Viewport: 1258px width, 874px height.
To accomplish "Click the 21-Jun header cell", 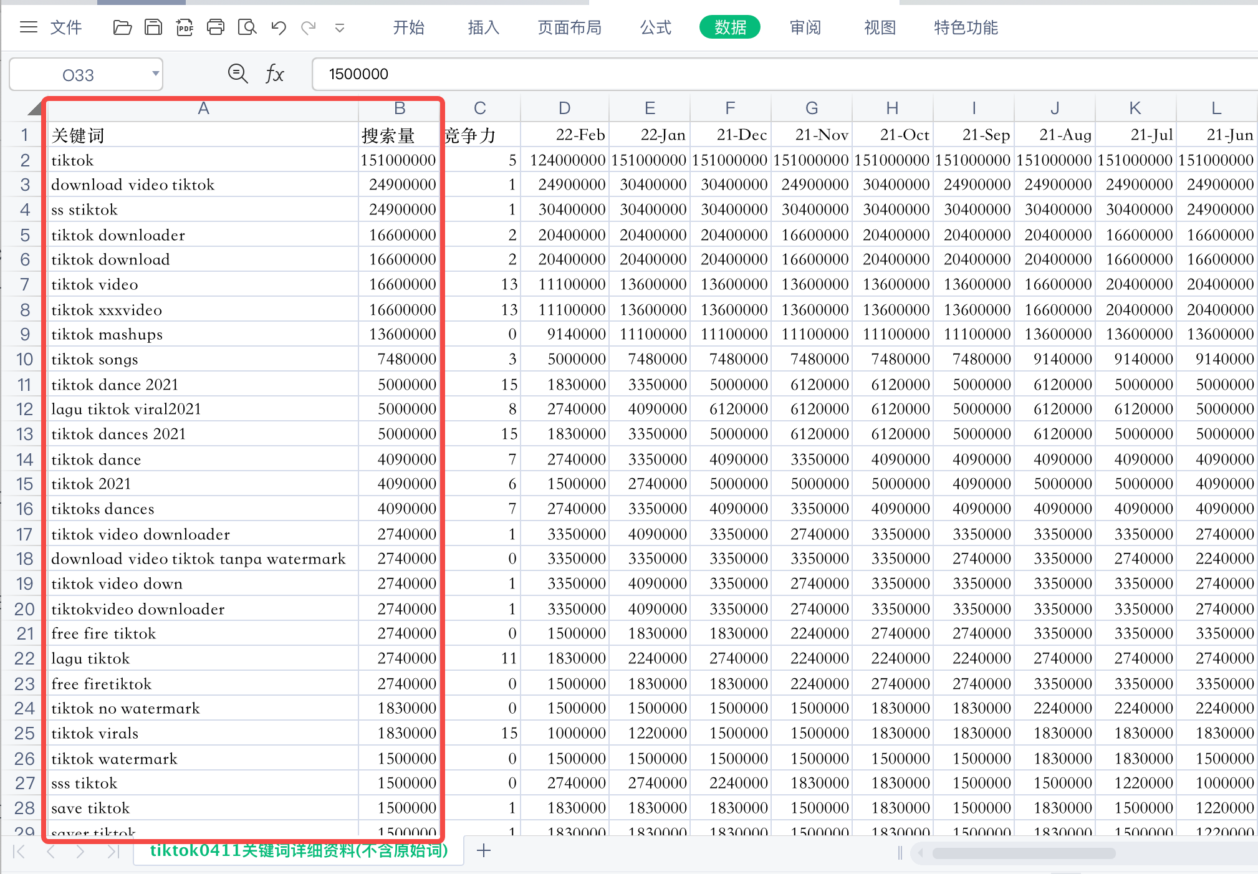I will click(x=1216, y=135).
